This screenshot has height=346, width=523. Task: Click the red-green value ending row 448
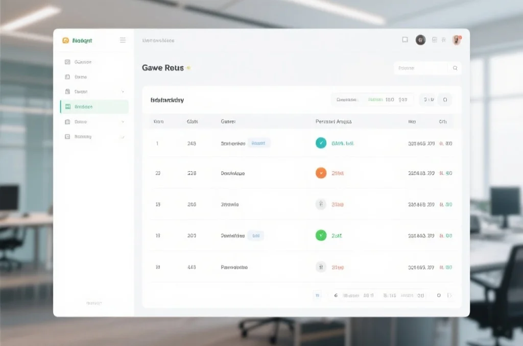445,267
